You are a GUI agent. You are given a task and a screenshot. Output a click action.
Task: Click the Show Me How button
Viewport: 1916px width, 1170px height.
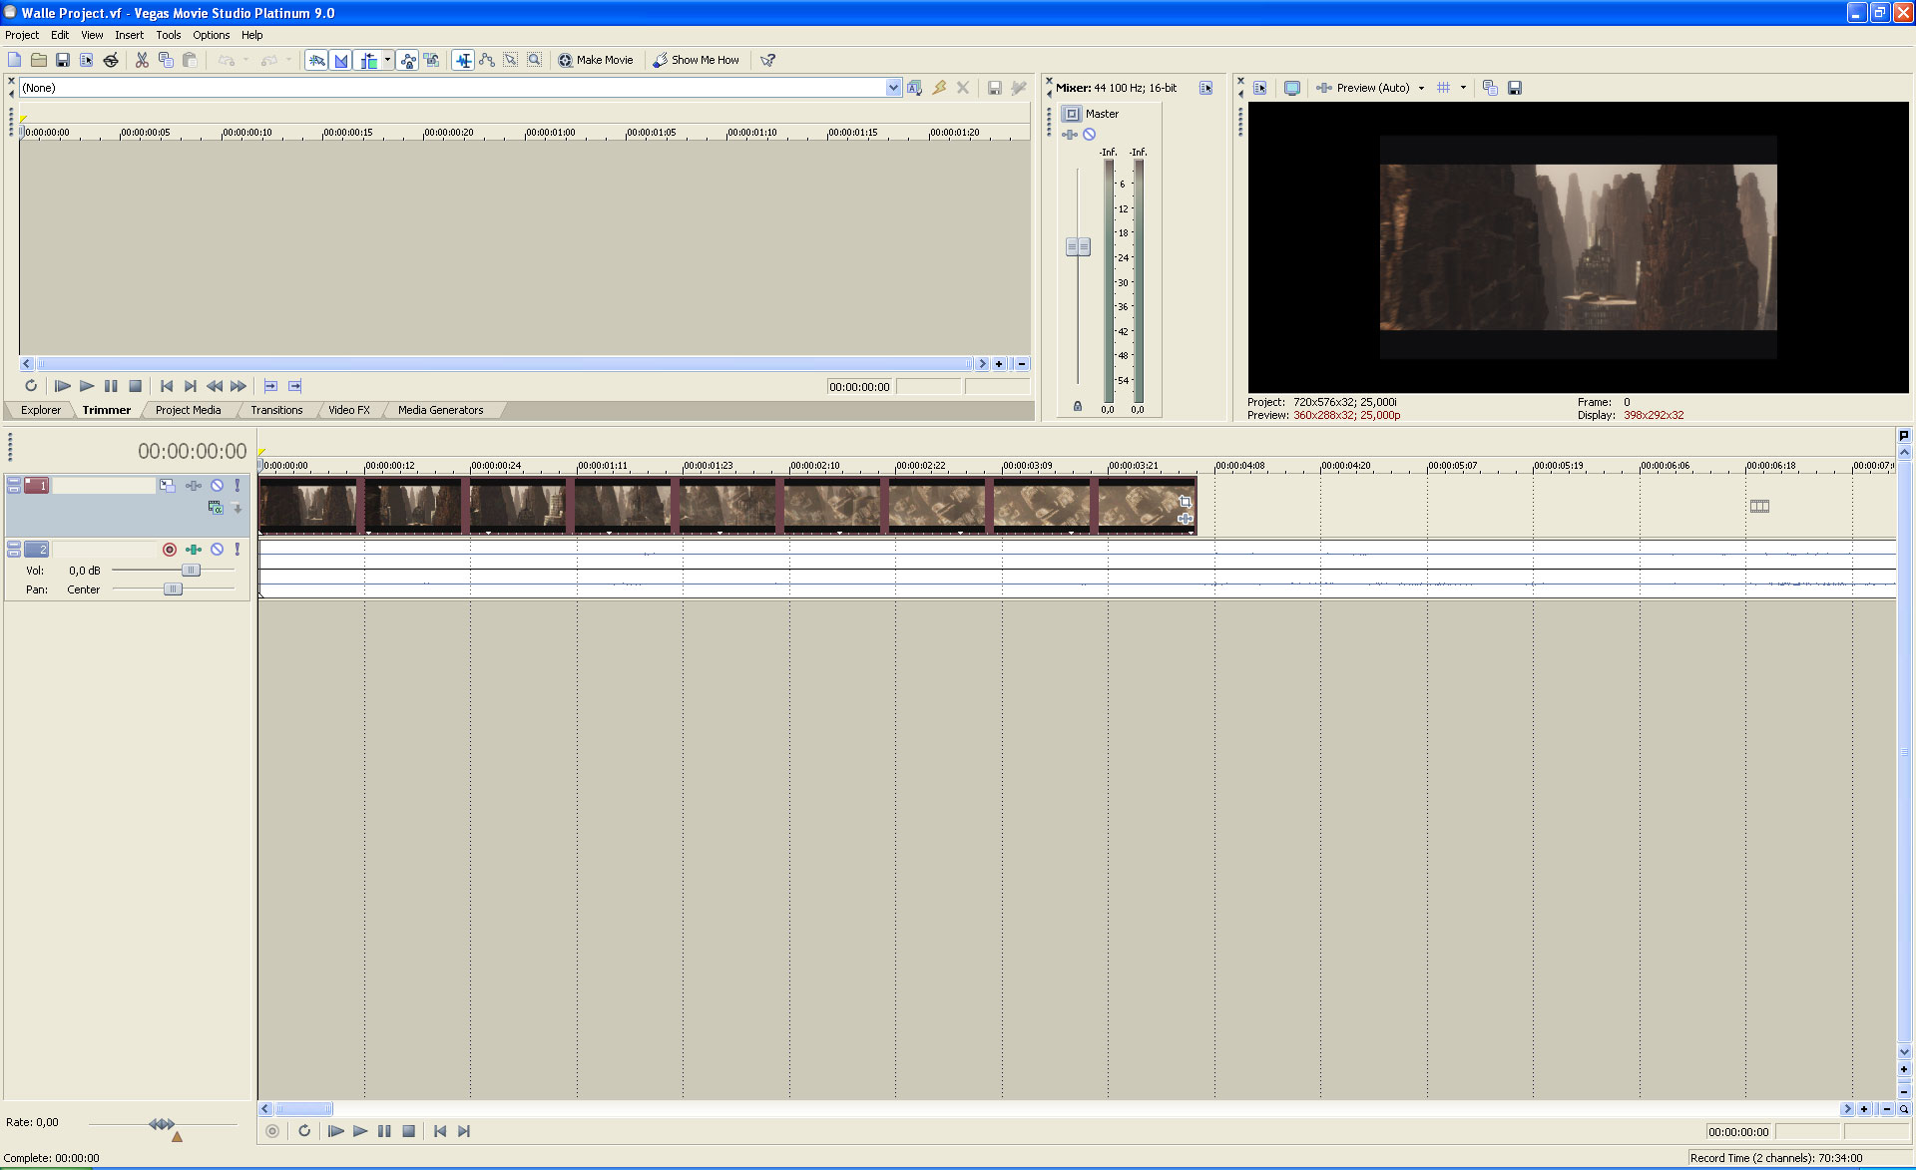[x=697, y=60]
